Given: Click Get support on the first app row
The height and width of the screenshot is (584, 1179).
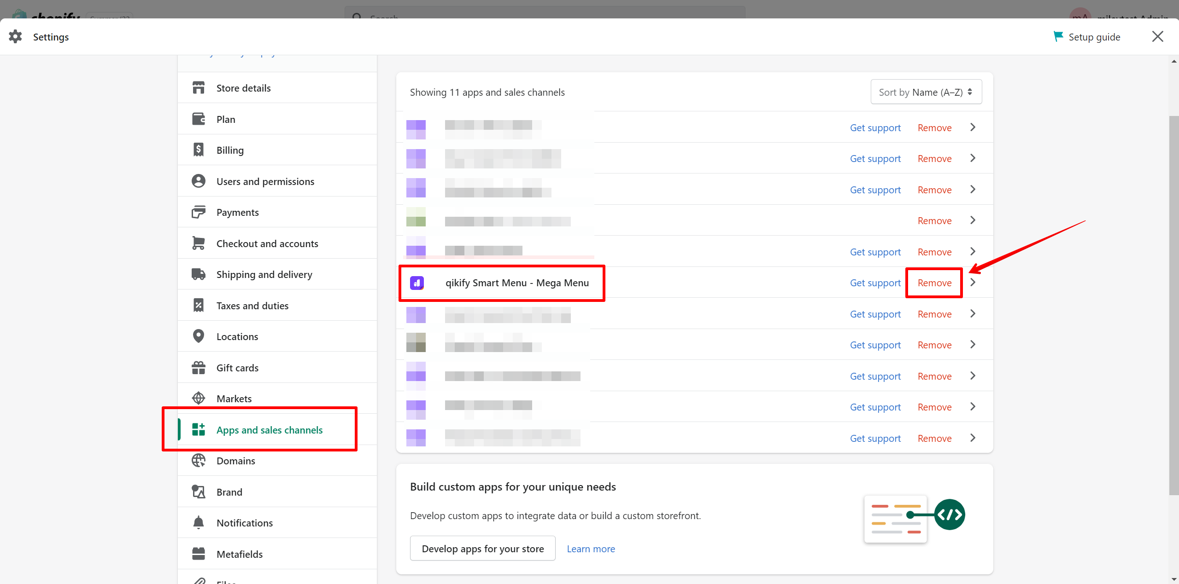Looking at the screenshot, I should pyautogui.click(x=875, y=128).
